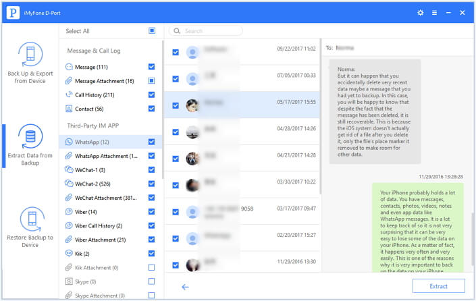This screenshot has height=301, width=476.
Task: Click avatar of 04/21/2017 14:28 conversation
Action: pos(192,159)
